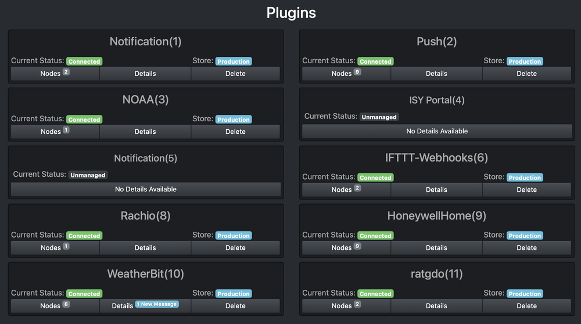
Task: Open Nodes for Rachio(8) plugin
Action: tap(55, 247)
